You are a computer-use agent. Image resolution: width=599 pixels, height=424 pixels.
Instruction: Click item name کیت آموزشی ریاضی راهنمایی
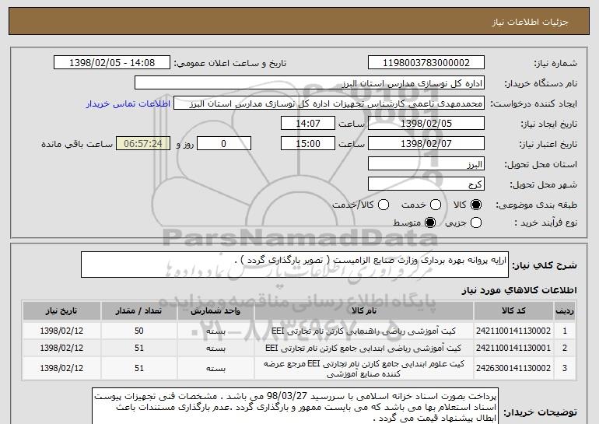click(x=364, y=331)
